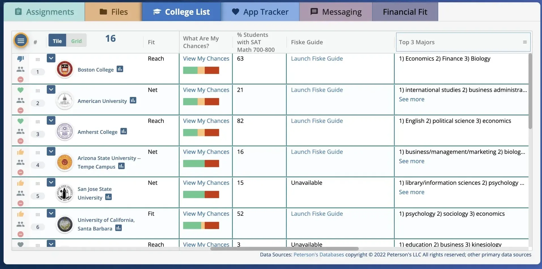542x269 pixels.
Task: Select the College List tab
Action: [x=181, y=12]
